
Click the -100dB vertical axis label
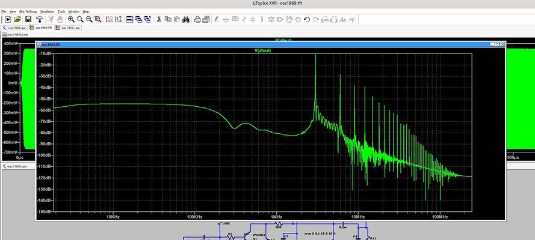pyautogui.click(x=45, y=155)
